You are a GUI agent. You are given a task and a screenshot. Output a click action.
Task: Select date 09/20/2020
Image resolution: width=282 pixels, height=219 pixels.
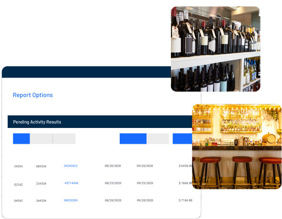pos(145,200)
